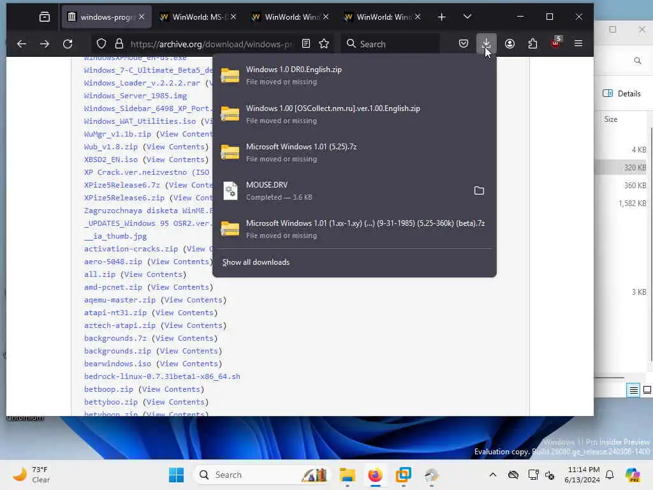The width and height of the screenshot is (653, 490).
Task: Click the archive.org address bar
Action: (x=212, y=44)
